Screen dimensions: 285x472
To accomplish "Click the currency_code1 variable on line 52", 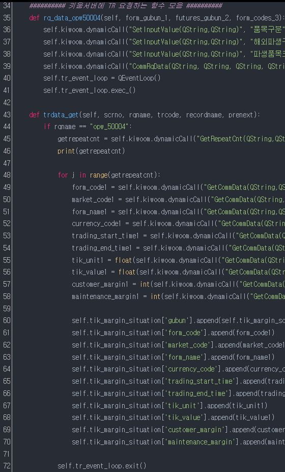I will (x=96, y=223).
